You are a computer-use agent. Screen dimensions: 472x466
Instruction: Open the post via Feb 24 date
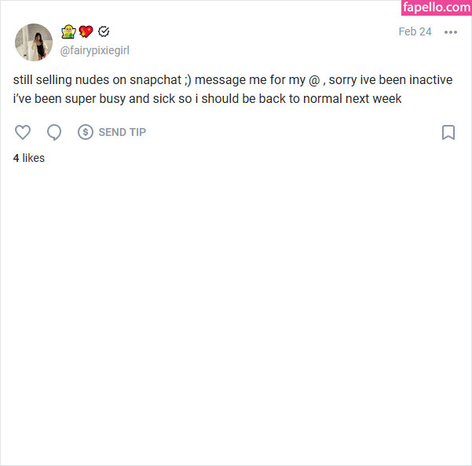415,31
